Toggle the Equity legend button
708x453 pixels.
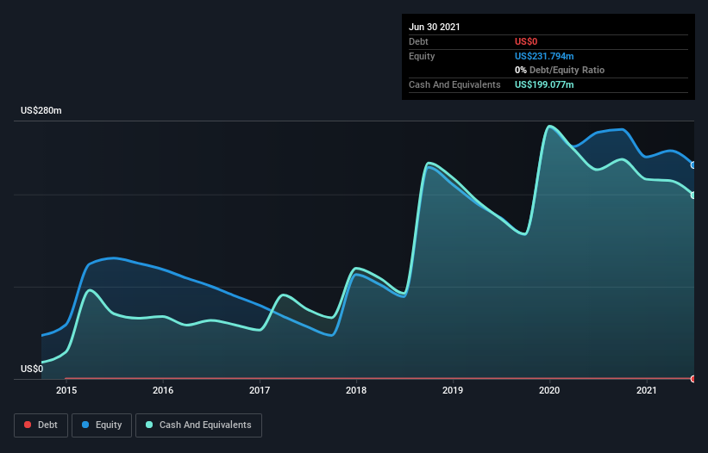[102, 425]
